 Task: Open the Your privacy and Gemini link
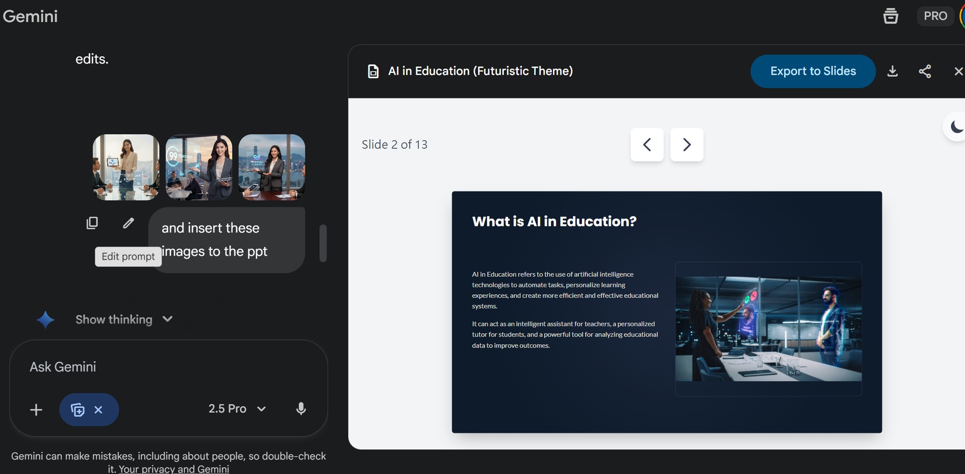pyautogui.click(x=174, y=469)
